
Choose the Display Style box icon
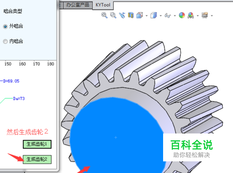(154, 15)
